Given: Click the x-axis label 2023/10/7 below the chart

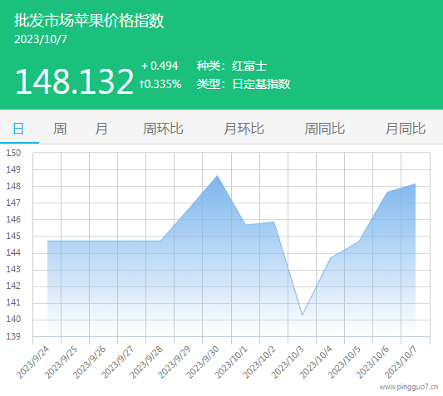Looking at the screenshot, I should pos(401,363).
